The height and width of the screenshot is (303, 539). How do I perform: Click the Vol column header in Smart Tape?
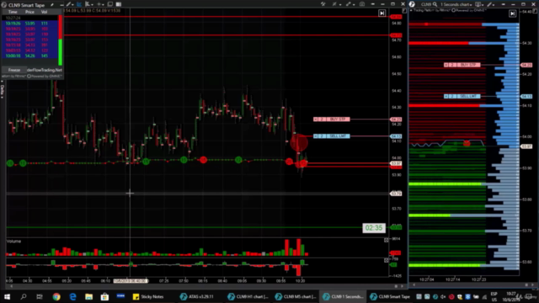tap(44, 12)
